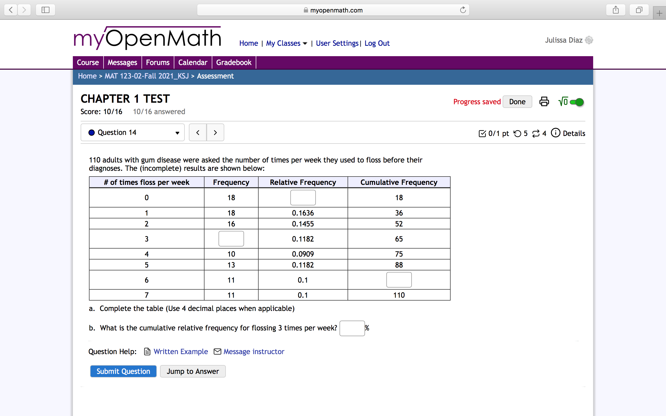Screen dimensions: 666x416
Task: Click the share icon in the browser toolbar
Action: coord(616,10)
